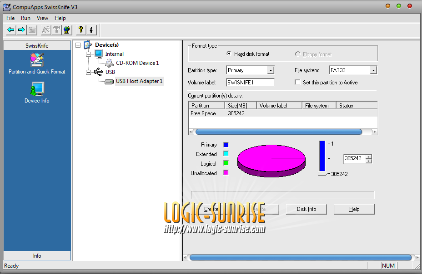Screen dimensions: 422x274
Task: Click the Status column header
Action: (357, 105)
